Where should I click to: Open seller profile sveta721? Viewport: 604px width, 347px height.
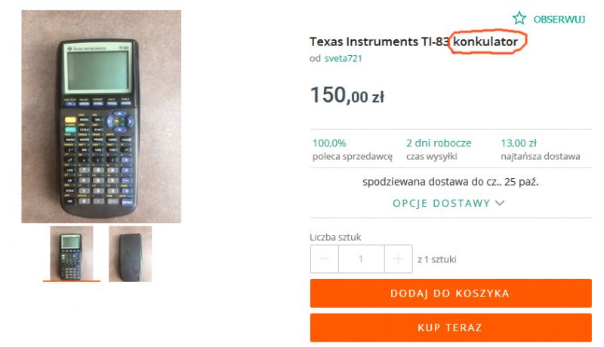[344, 59]
